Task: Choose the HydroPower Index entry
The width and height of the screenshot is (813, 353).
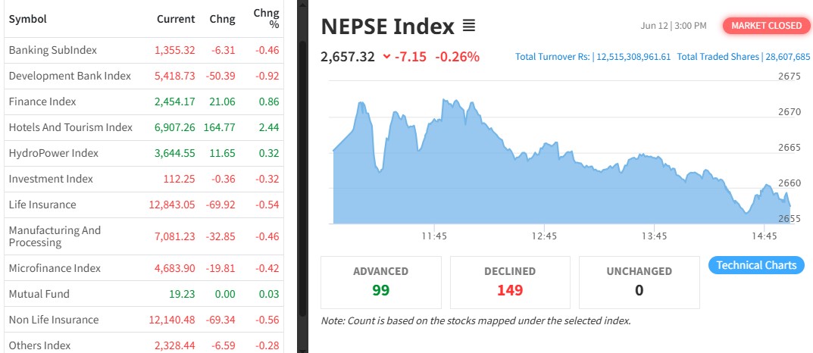Action: point(54,153)
